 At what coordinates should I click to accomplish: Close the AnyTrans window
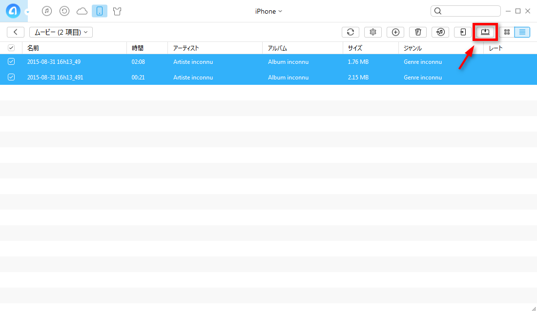[528, 11]
